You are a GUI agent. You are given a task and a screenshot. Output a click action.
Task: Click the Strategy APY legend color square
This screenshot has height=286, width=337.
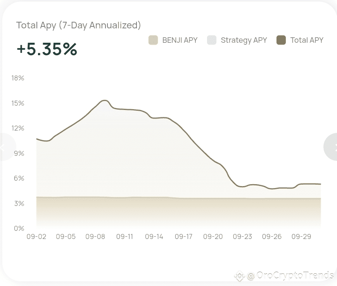pos(211,40)
